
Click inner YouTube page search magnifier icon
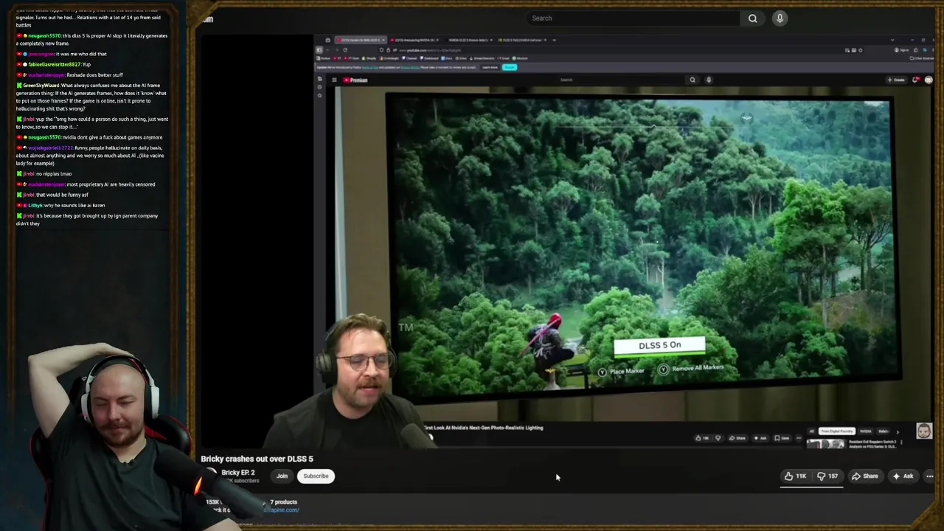pyautogui.click(x=693, y=80)
